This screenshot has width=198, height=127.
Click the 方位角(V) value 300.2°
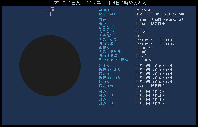point(141,32)
